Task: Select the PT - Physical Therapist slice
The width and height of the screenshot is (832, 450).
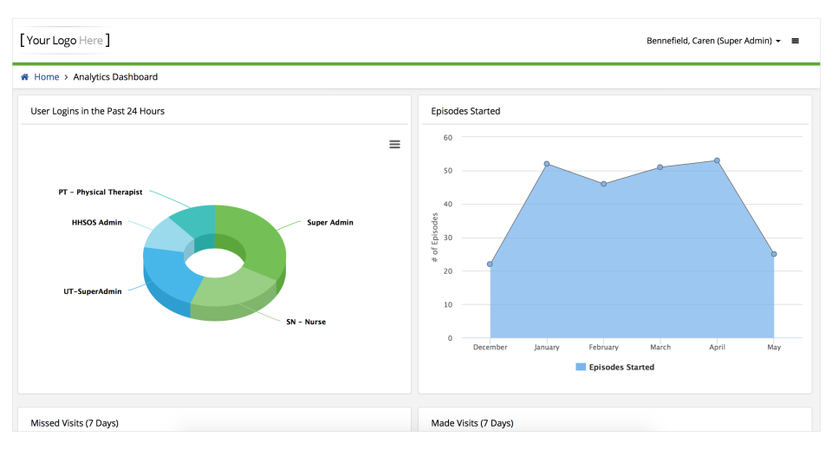Action: pos(193,217)
